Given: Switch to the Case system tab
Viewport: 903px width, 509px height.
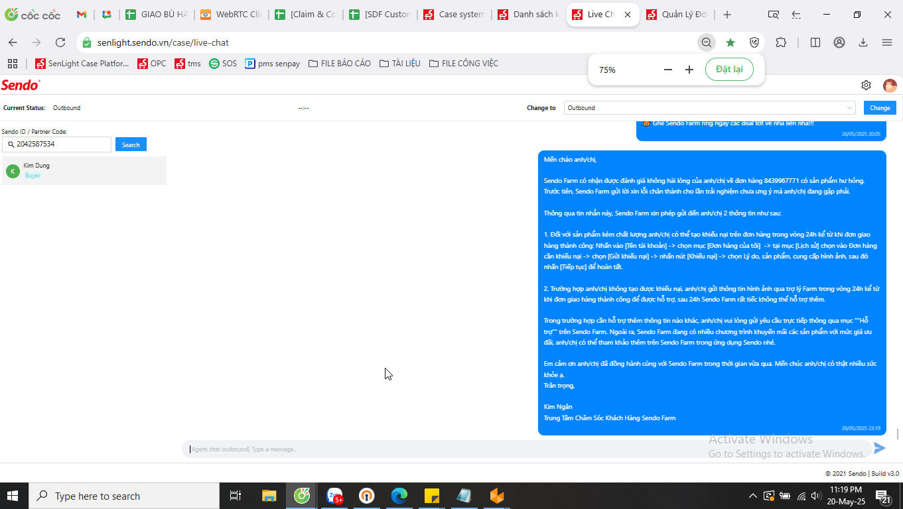Looking at the screenshot, I should pos(454,15).
